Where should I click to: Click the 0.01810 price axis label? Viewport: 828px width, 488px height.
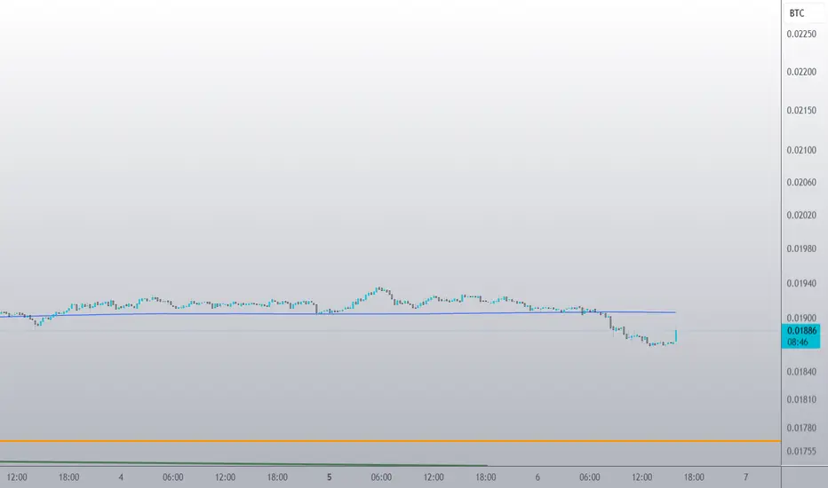pyautogui.click(x=801, y=399)
